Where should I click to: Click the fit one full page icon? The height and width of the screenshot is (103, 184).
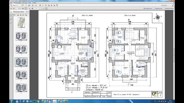[43, 8]
